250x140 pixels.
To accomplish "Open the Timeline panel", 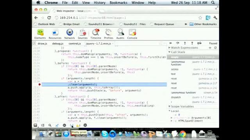I will (x=96, y=34).
